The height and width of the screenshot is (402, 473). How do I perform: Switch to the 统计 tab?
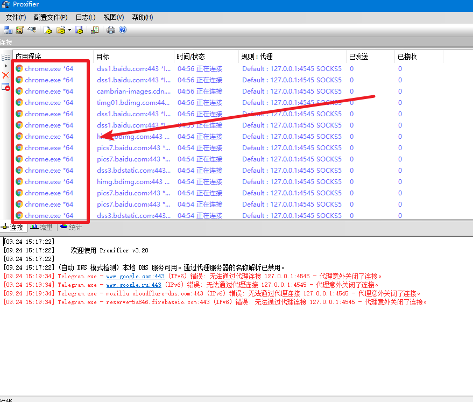click(71, 227)
